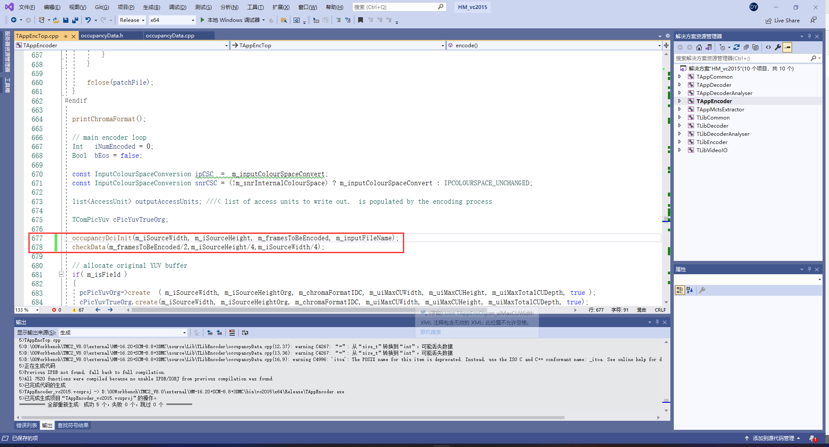Show the 67 warnings indicator details
This screenshot has height=447, width=829.
point(78,310)
